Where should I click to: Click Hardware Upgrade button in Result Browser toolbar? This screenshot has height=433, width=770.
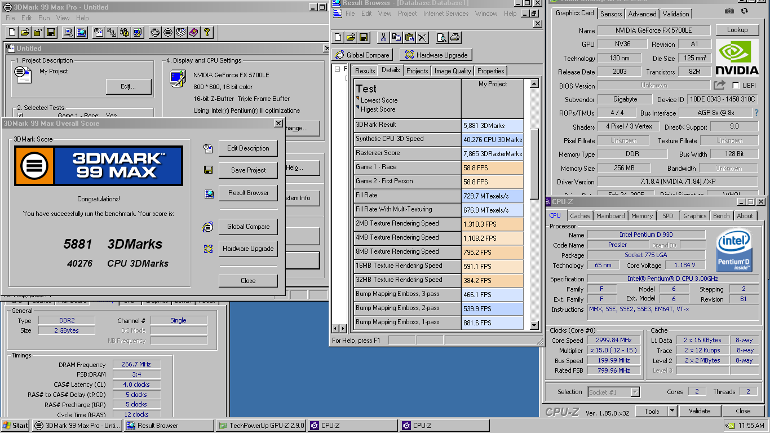click(x=436, y=55)
